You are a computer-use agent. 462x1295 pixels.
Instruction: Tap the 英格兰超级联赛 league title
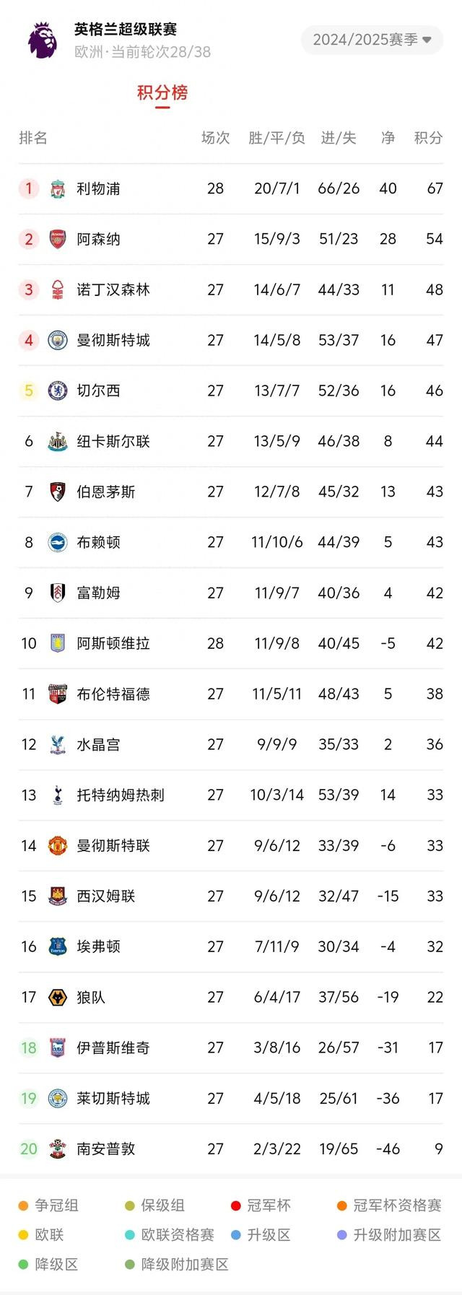pyautogui.click(x=126, y=30)
